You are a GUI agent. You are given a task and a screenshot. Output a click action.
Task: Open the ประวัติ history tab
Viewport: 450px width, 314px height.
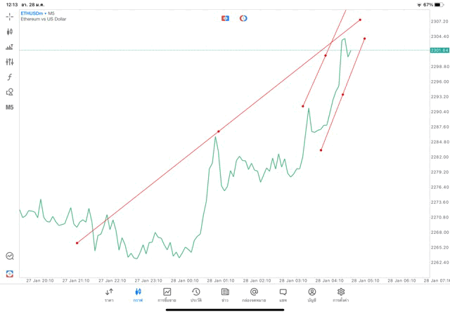tap(196, 294)
